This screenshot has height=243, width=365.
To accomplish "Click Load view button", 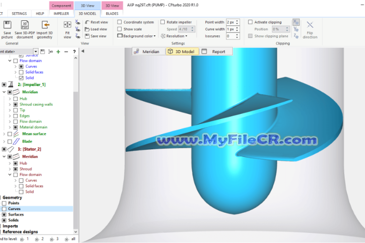I will click(96, 29).
